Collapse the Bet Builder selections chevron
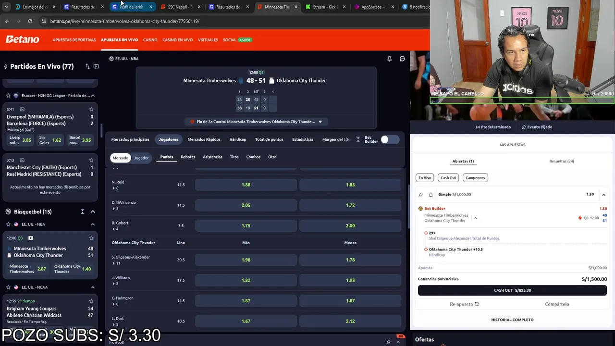Viewport: 615px width, 346px height. coord(476,218)
